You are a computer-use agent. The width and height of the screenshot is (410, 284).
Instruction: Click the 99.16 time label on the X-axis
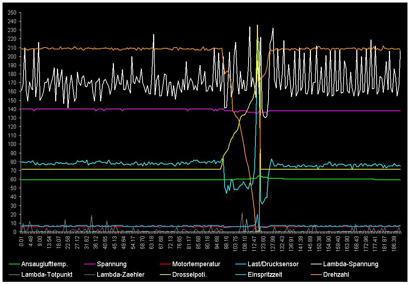tap(226, 241)
